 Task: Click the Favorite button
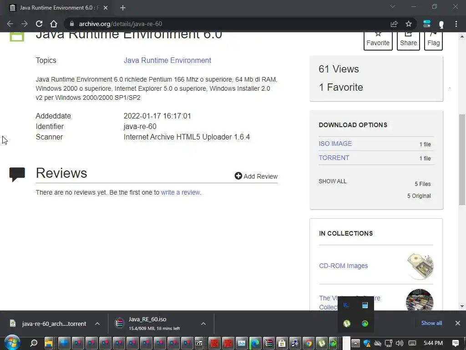378,41
